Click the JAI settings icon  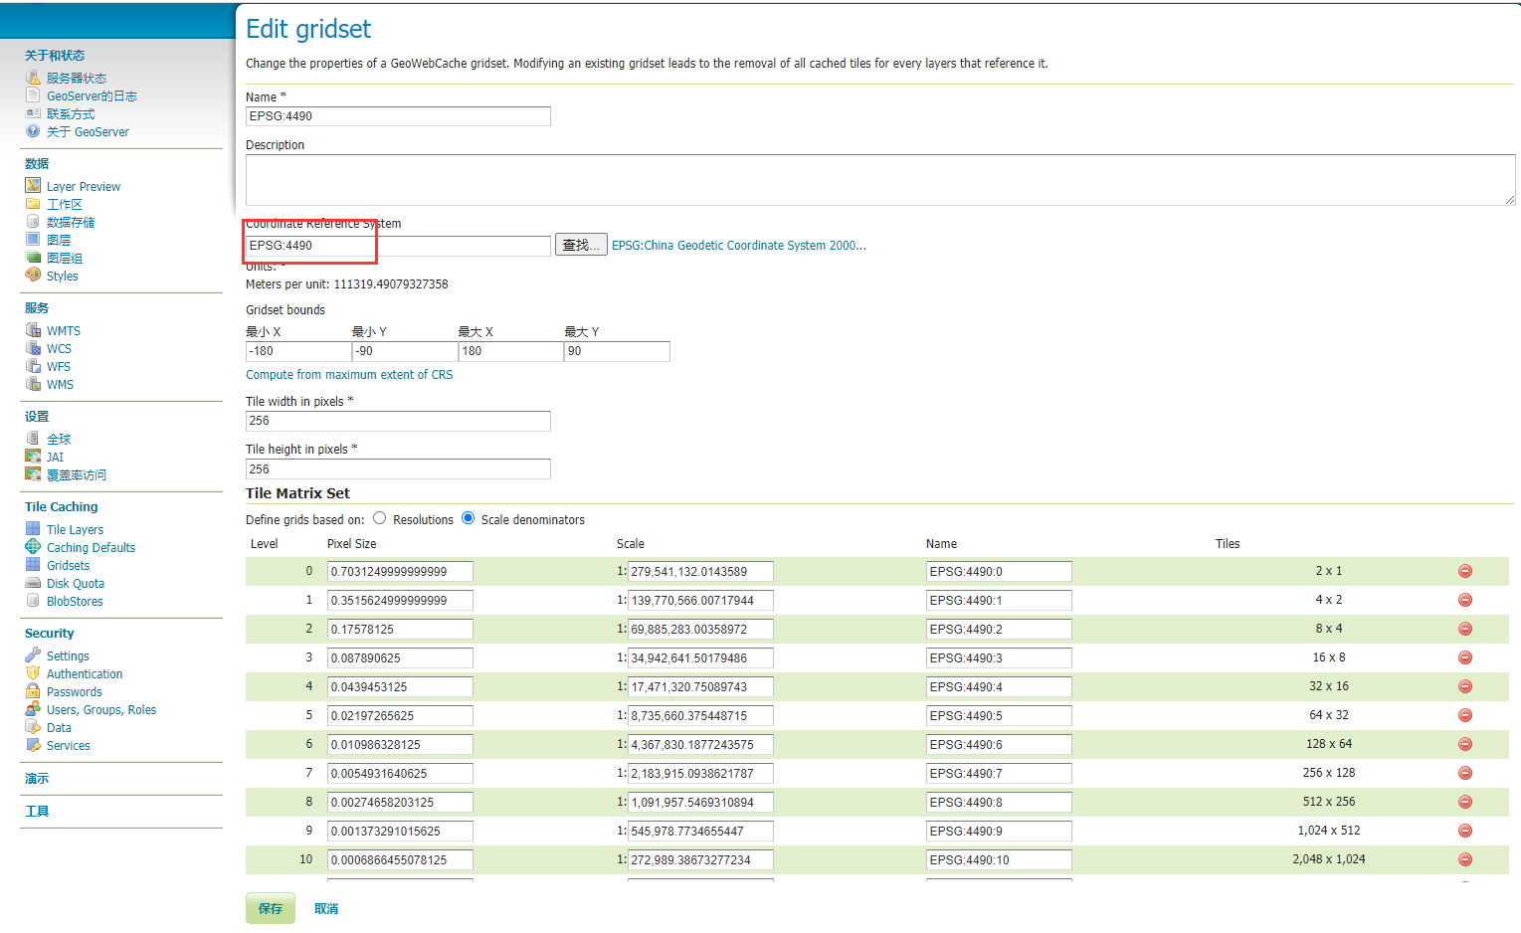tap(33, 457)
